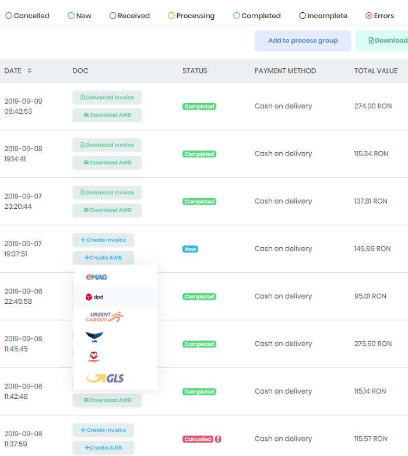Click the sort arrows next to DATE
The width and height of the screenshot is (408, 456).
pos(29,71)
